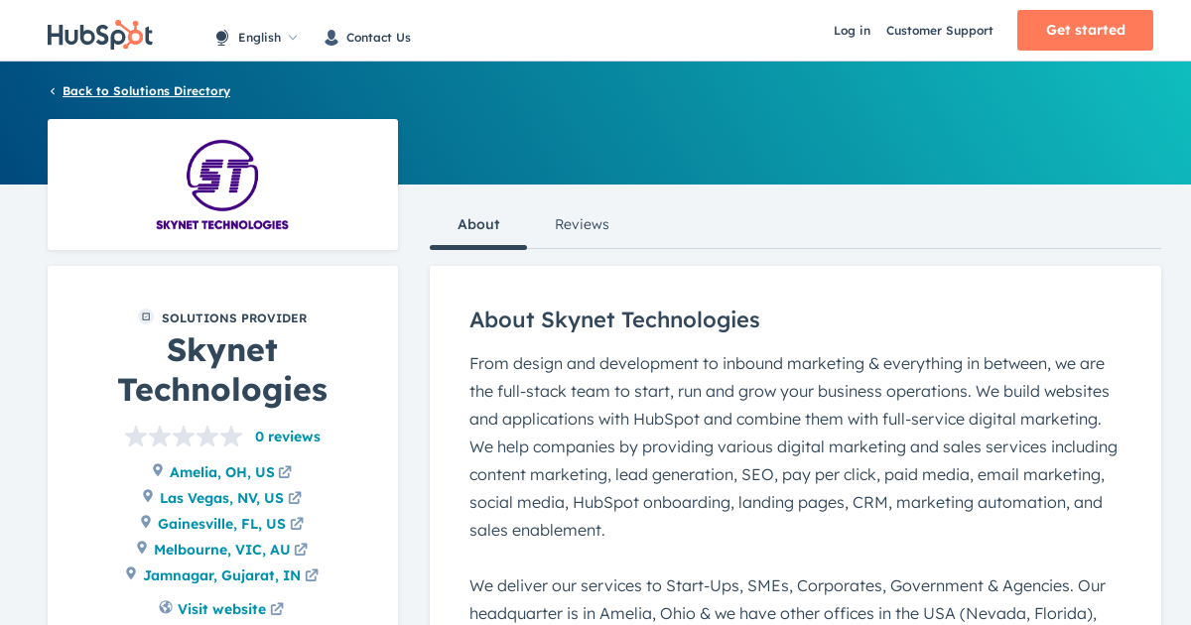Screen dimensions: 1191x625
Task: Click the map pin beside Las Vegas
Action: [148, 496]
